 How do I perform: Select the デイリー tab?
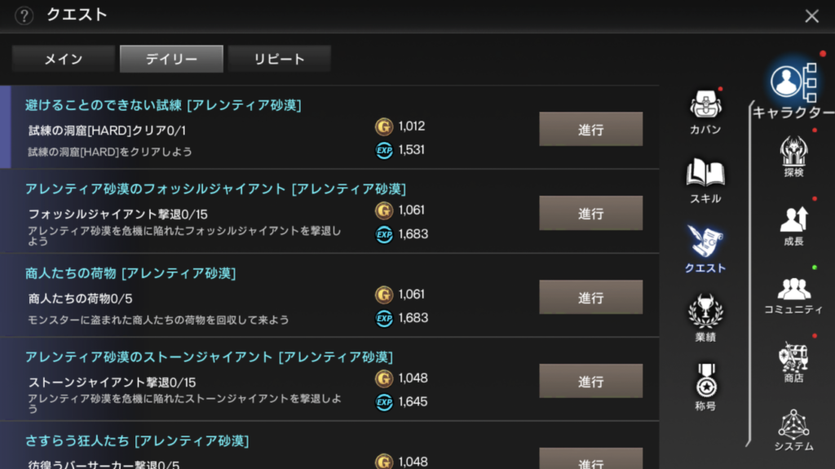(171, 59)
